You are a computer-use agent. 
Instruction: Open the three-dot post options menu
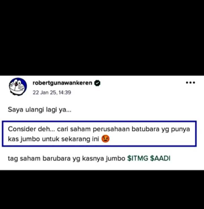pyautogui.click(x=190, y=83)
